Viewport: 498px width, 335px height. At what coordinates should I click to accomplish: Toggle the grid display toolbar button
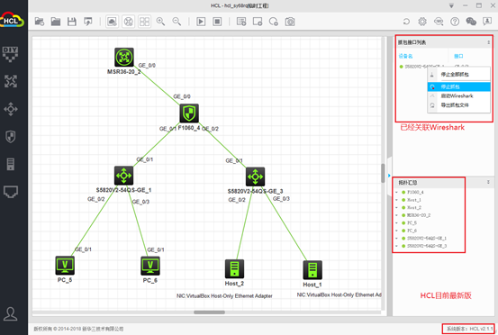click(144, 22)
